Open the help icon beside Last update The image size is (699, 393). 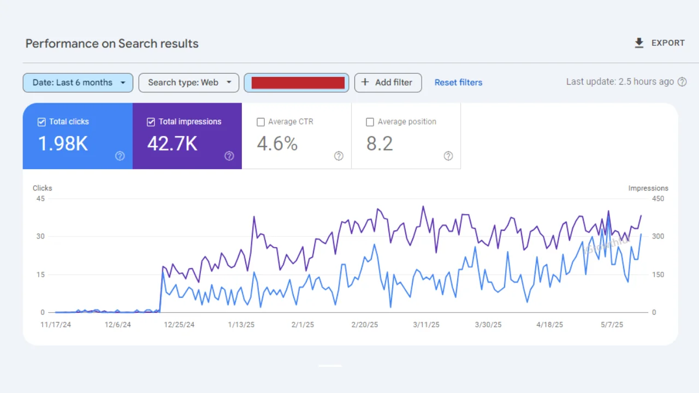tap(682, 82)
